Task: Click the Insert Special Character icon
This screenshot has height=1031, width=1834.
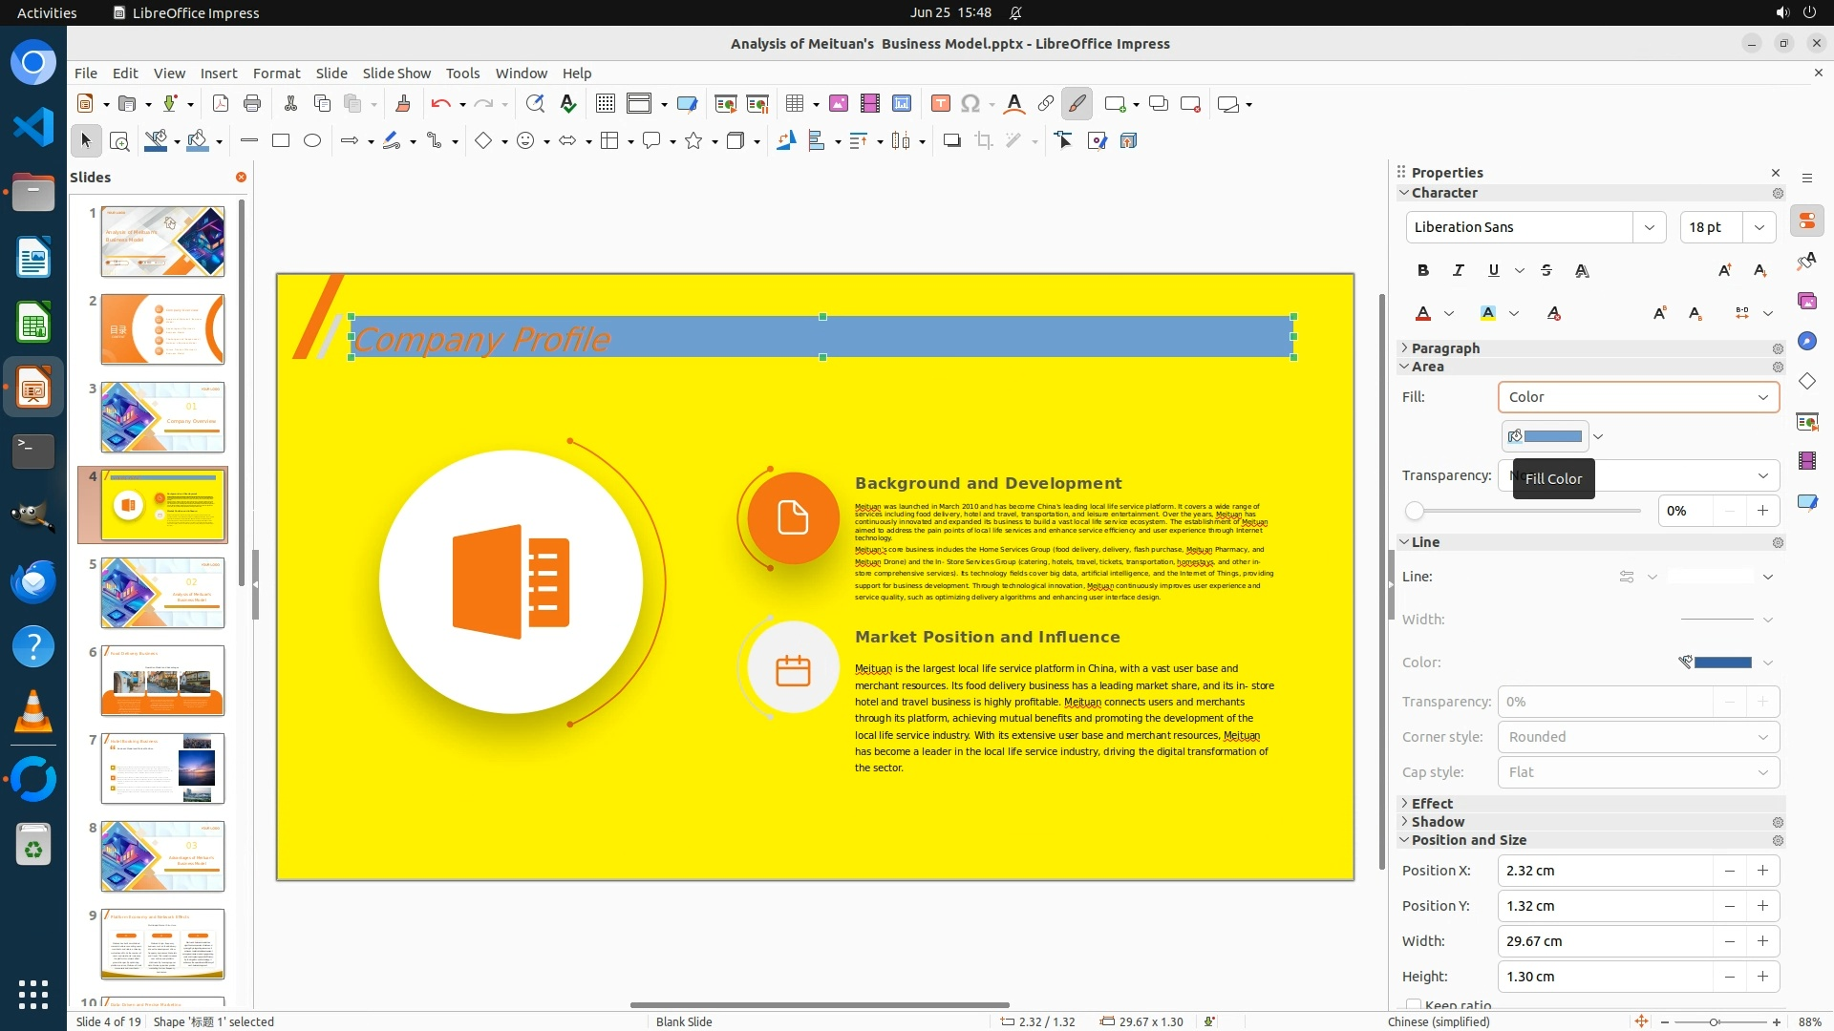Action: 970,104
